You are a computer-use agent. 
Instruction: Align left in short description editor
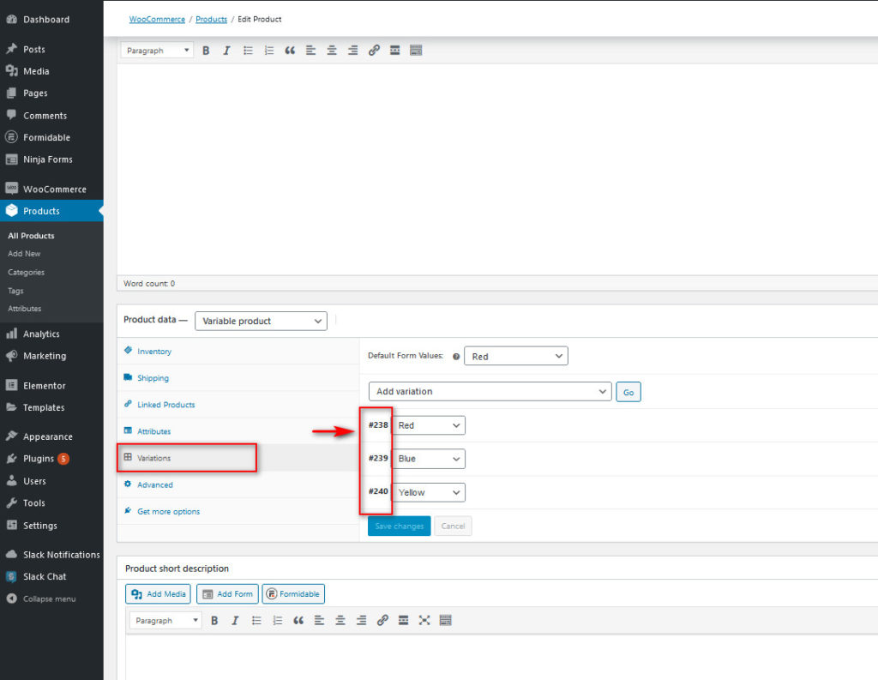[319, 621]
